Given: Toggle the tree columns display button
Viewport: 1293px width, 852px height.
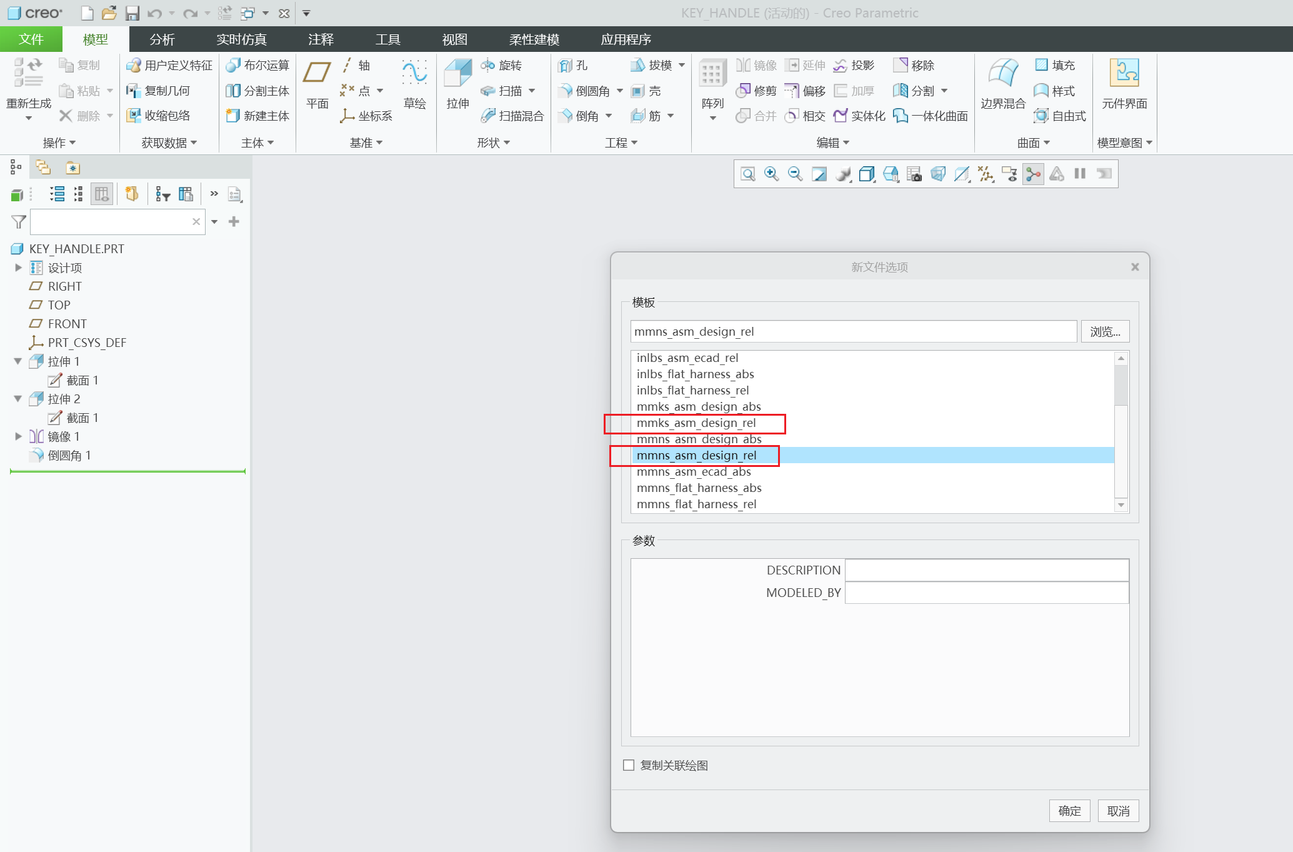Looking at the screenshot, I should point(101,194).
